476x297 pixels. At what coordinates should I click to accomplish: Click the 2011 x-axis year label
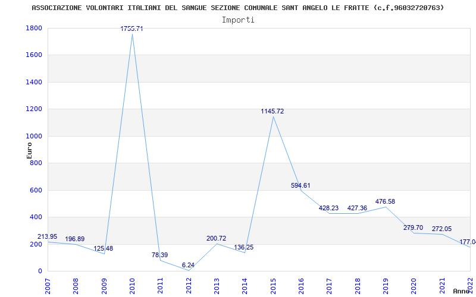[160, 286]
